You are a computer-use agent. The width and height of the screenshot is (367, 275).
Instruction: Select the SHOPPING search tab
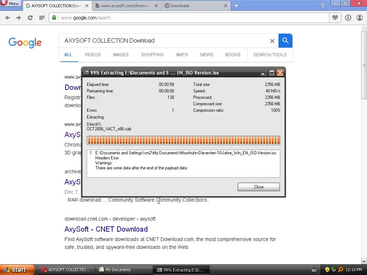[x=152, y=55]
